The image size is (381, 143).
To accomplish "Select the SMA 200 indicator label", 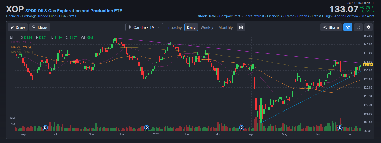I will coord(21,52).
